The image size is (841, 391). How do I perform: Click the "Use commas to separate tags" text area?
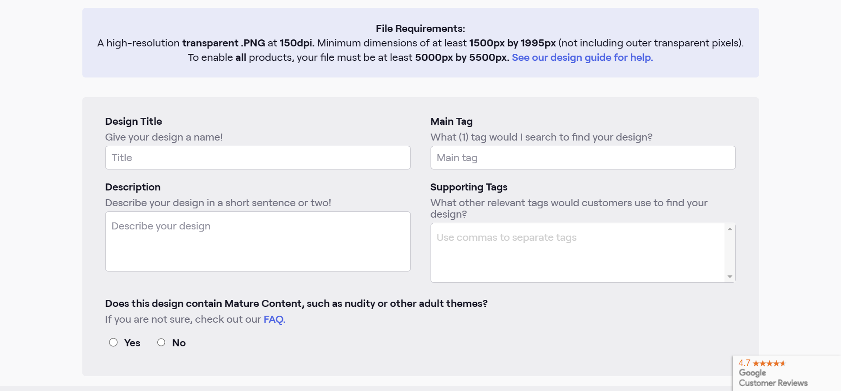[x=578, y=253]
